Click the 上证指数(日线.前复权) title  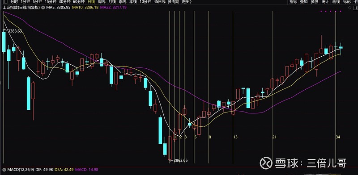21,8
